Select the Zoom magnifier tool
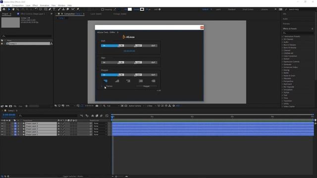The width and height of the screenshot is (317, 178). [18, 9]
